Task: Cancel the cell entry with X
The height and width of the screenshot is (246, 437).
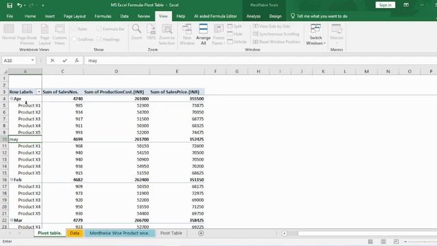Action: 53,61
